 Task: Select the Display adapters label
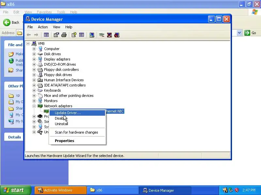[57, 59]
